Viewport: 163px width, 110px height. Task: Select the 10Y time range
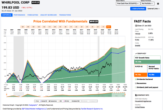pyautogui.click(x=55, y=27)
